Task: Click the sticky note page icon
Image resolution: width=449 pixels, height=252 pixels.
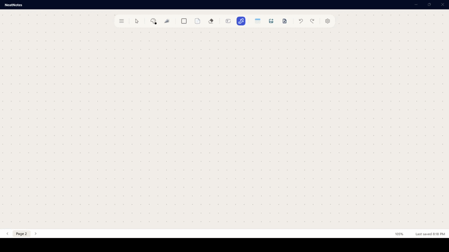Action: tap(198, 21)
